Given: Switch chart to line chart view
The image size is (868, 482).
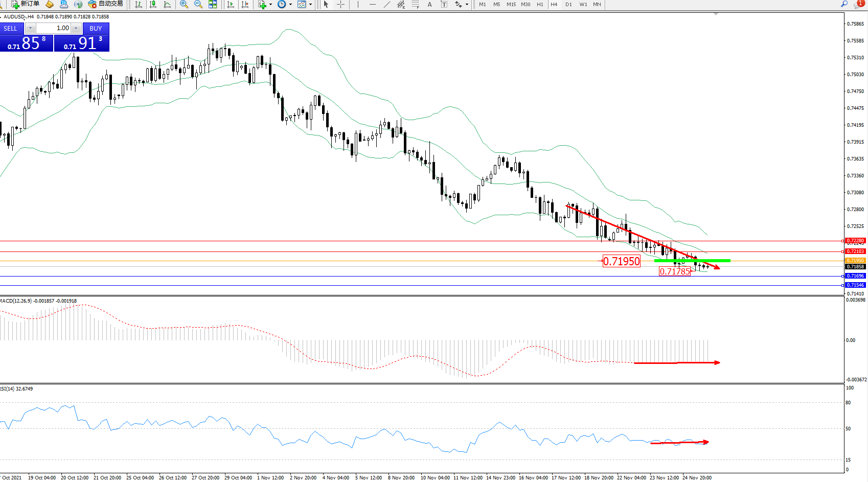Looking at the screenshot, I should 167,4.
